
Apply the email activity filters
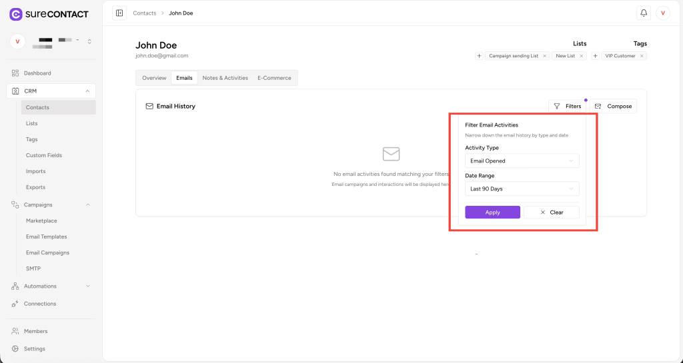click(x=492, y=212)
